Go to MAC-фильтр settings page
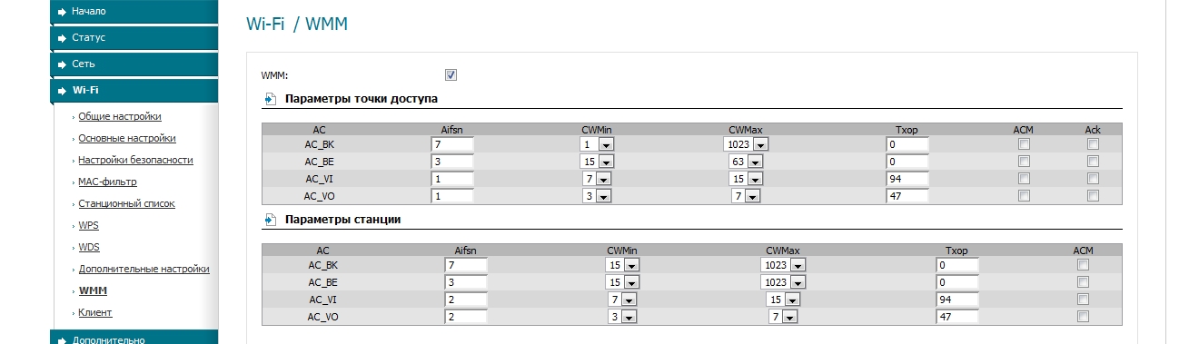Screen dimensions: 1189x344 (107, 182)
